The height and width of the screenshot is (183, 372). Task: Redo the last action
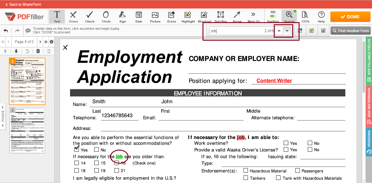[x=17, y=31]
